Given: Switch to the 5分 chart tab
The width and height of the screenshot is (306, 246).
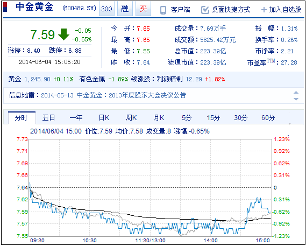Looking at the screenshot, I should 187,118.
